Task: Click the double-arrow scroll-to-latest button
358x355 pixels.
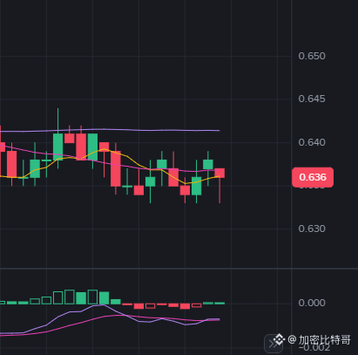Action: (273, 344)
